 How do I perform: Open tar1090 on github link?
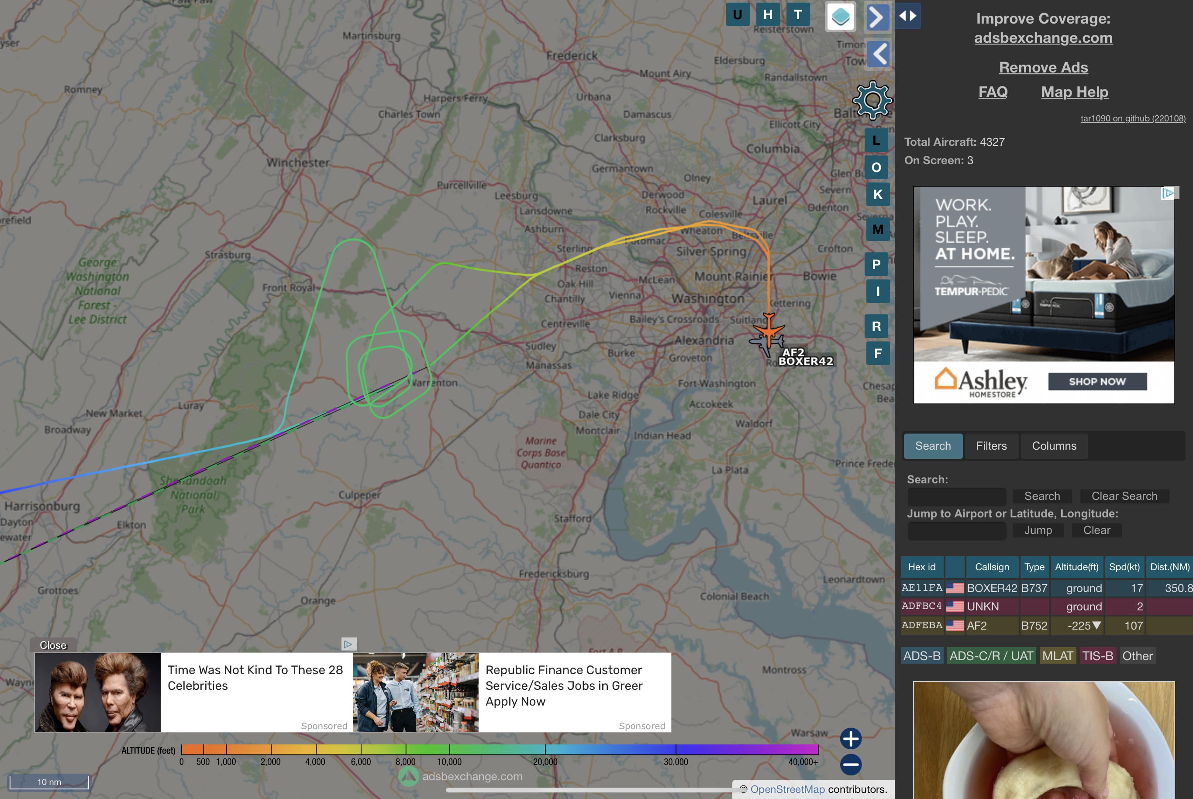tap(1133, 118)
